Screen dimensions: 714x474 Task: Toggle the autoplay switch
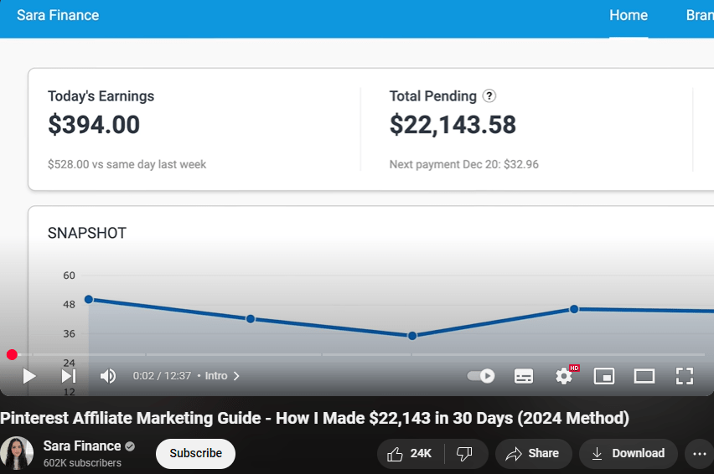point(481,376)
